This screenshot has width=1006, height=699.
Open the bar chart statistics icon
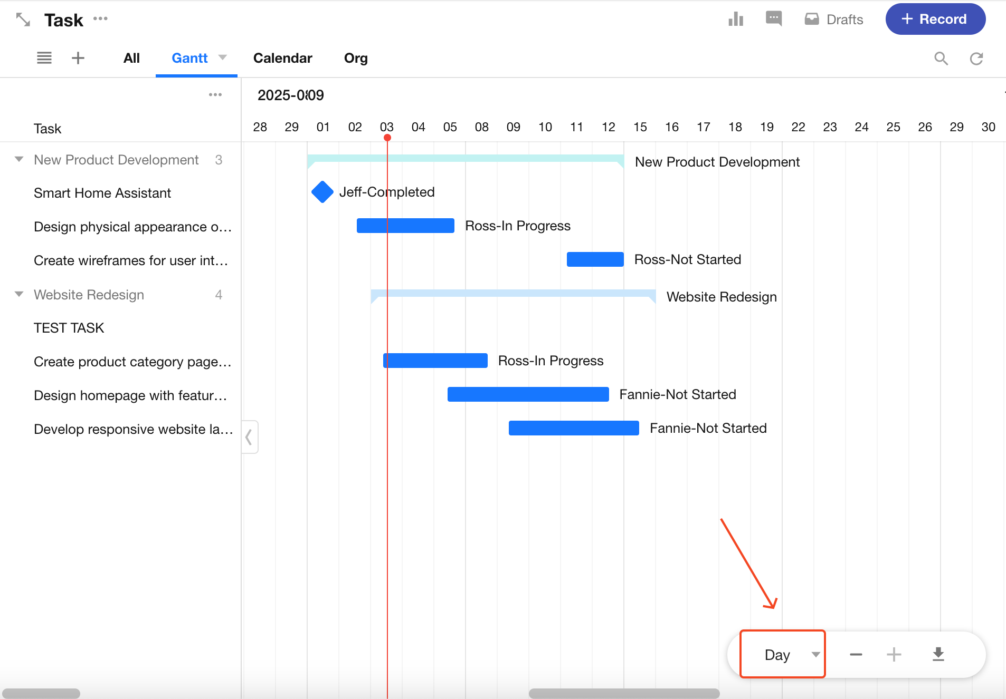(x=736, y=20)
